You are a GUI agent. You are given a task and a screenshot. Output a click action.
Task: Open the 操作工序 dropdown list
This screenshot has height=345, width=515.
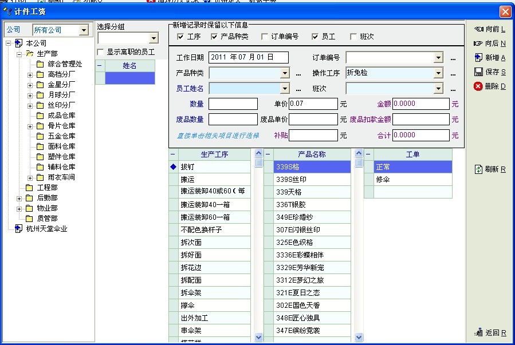tap(438, 73)
